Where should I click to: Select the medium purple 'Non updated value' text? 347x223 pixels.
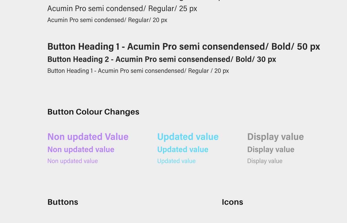pos(81,150)
